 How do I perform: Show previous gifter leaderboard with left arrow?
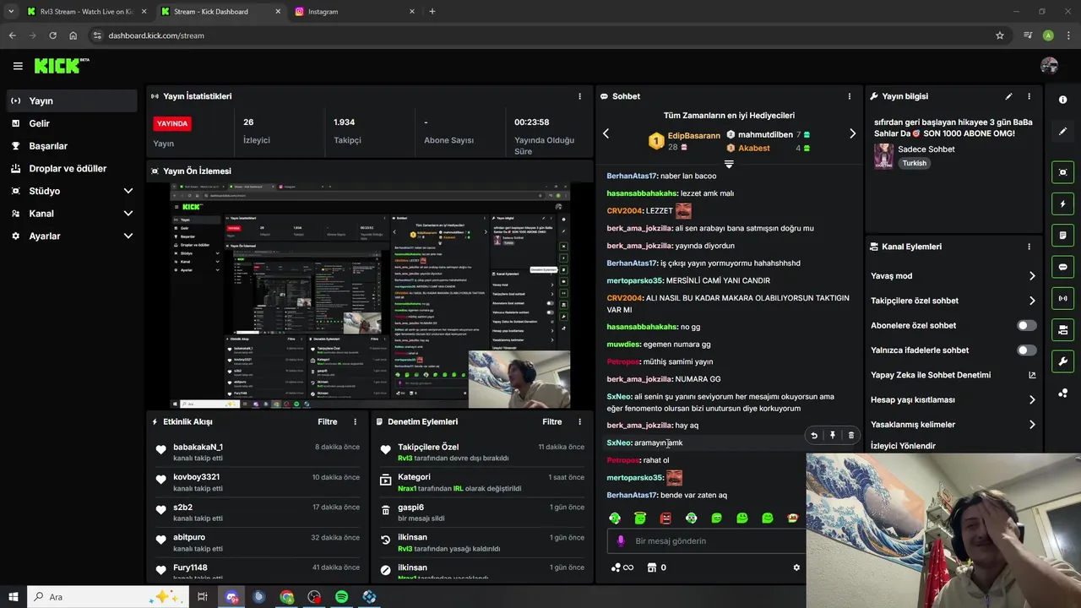pyautogui.click(x=606, y=133)
